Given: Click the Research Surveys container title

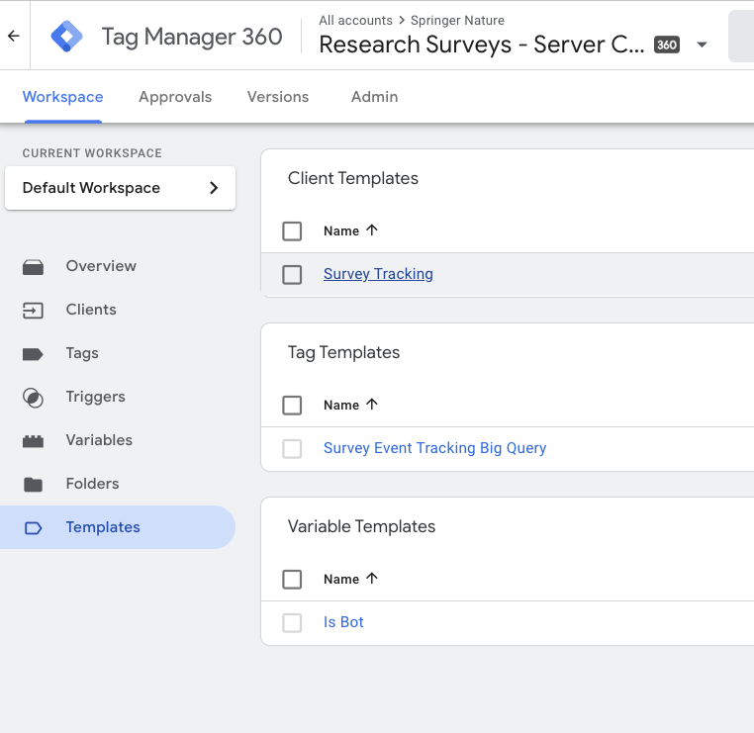Looking at the screenshot, I should pos(481,45).
